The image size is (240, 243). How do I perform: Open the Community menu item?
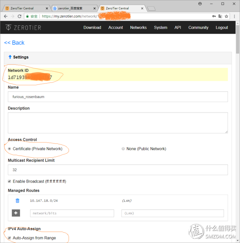point(198,28)
